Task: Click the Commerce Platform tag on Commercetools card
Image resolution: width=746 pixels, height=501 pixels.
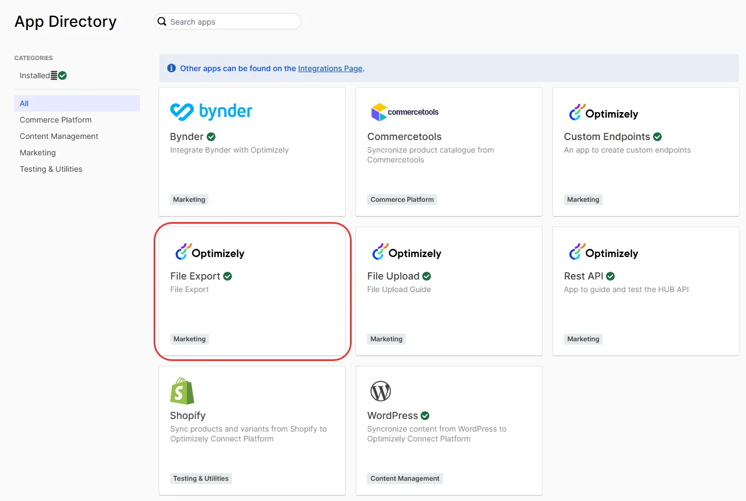Action: click(x=402, y=200)
